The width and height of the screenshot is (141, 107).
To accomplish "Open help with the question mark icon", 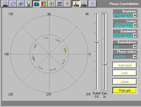I will 67,4.
